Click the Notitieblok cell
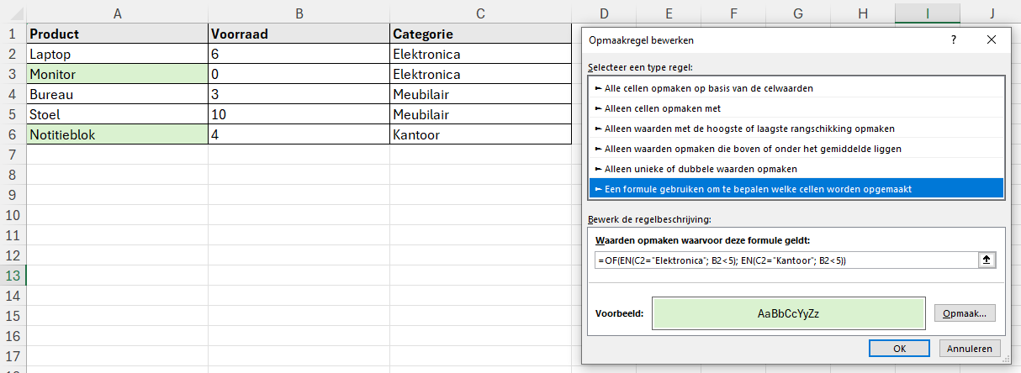Viewport: 1021px width, 373px height. (x=117, y=134)
